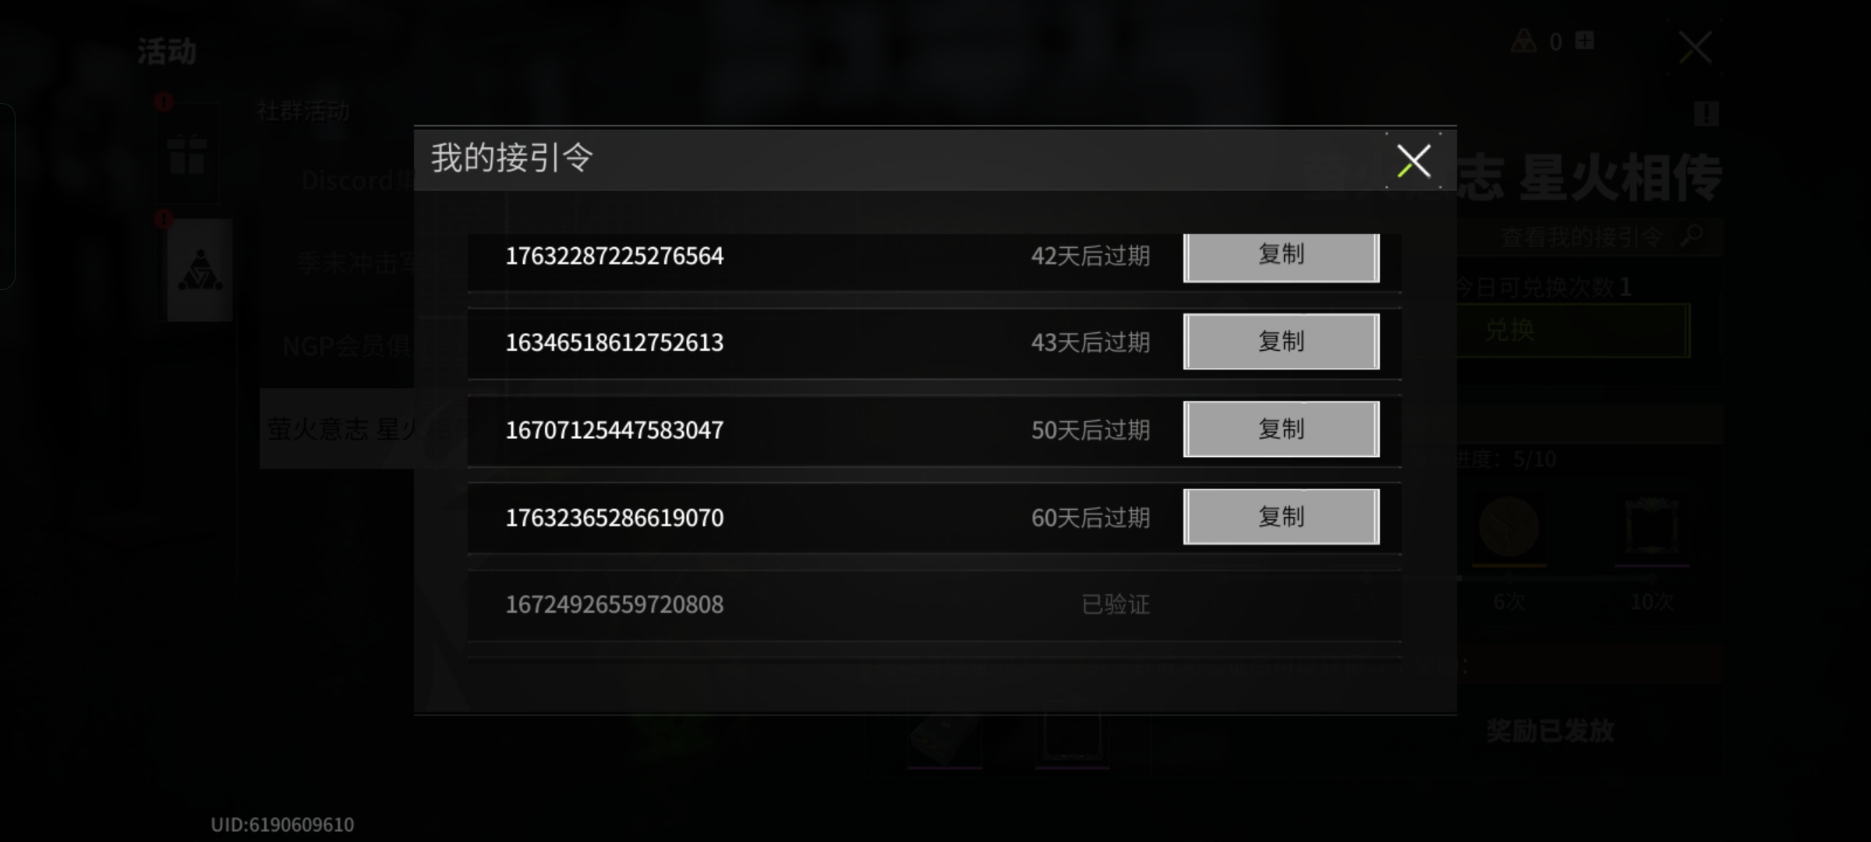Copy code 17632365286619070
Screen dimensions: 1871x842
1281,516
